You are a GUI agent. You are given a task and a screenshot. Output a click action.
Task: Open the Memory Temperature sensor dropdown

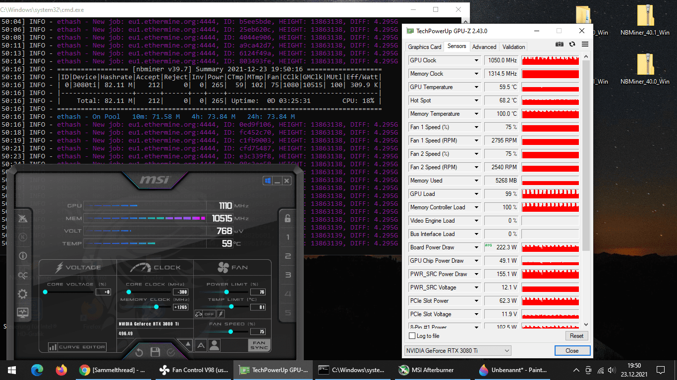click(477, 114)
